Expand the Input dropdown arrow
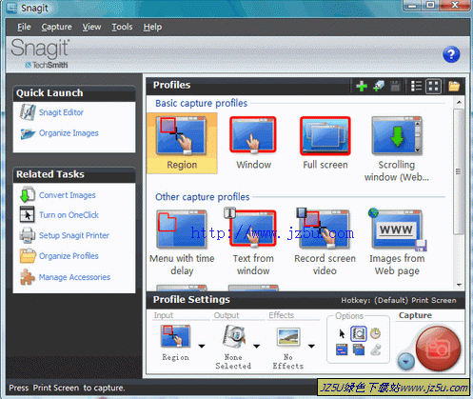Image resolution: width=473 pixels, height=399 pixels. pos(202,346)
